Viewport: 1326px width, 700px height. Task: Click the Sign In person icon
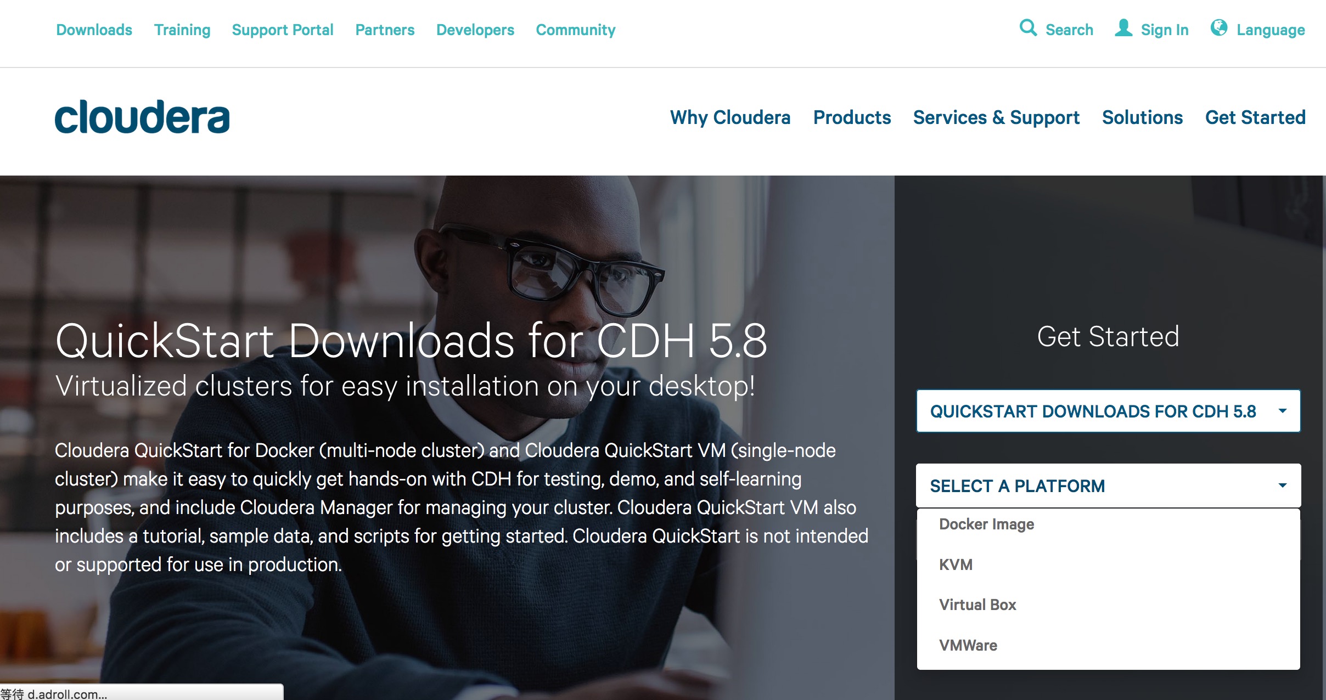click(1123, 28)
